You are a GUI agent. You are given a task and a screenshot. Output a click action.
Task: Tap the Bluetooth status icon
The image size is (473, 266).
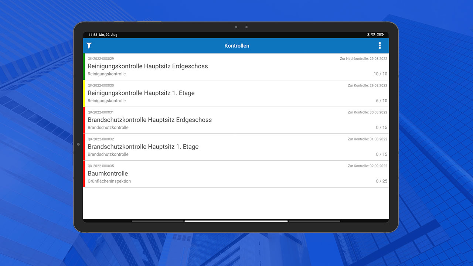pos(368,35)
